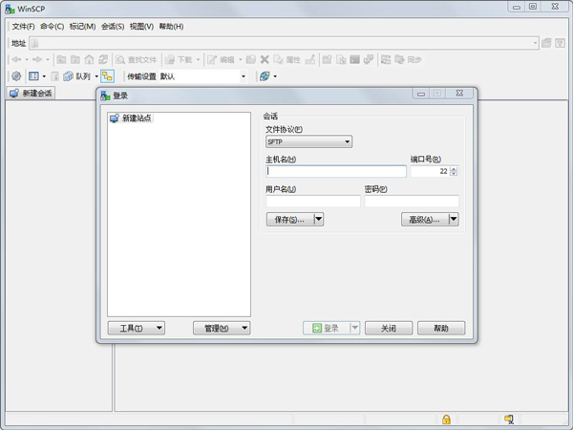This screenshot has width=573, height=430.
Task: Click the delete X toolbar icon
Action: point(265,59)
